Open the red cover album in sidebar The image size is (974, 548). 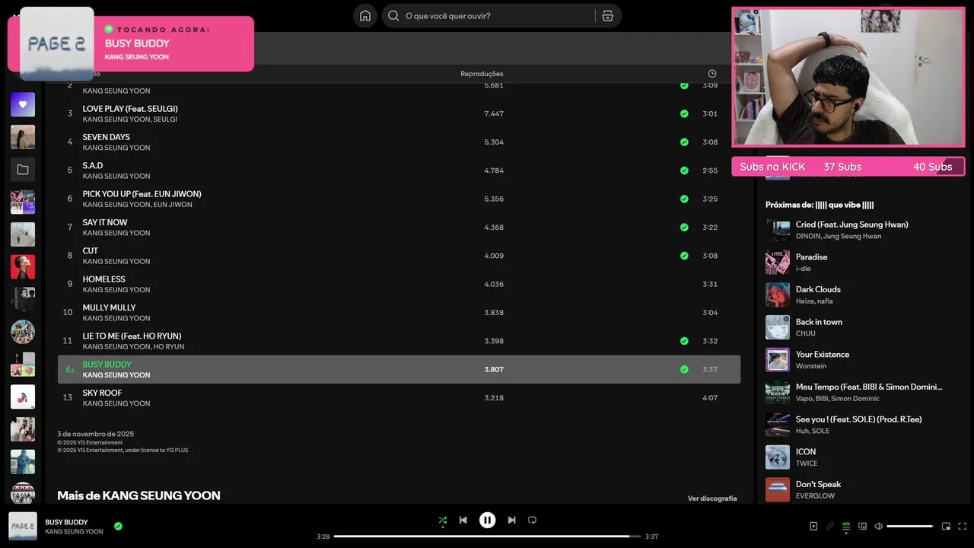pos(23,267)
